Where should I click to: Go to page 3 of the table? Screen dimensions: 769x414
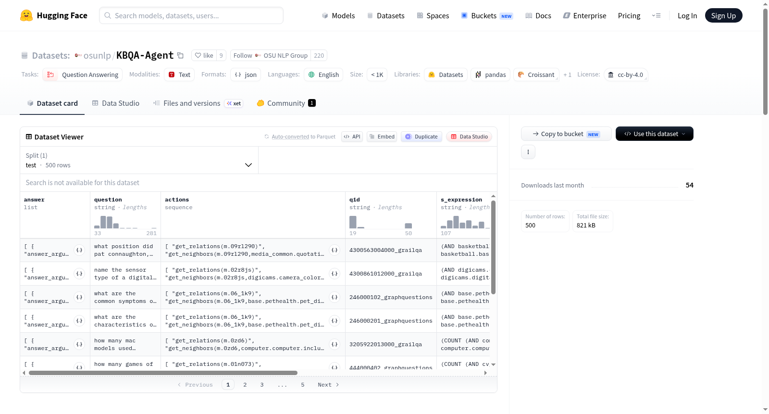pyautogui.click(x=262, y=385)
